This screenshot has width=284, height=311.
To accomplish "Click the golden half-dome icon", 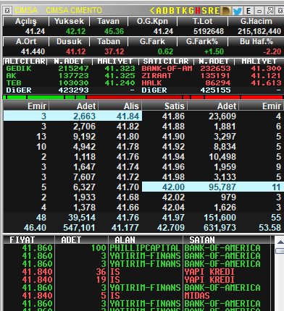I will (226, 11).
